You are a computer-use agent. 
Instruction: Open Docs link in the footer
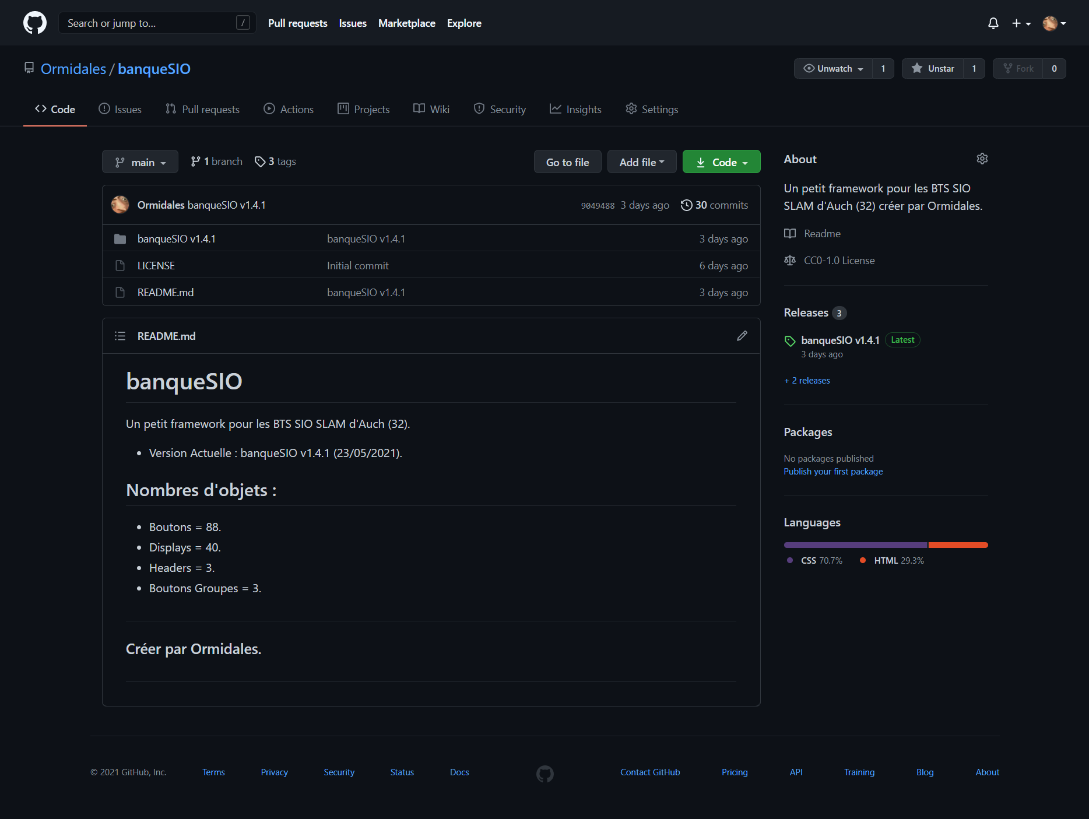point(459,772)
